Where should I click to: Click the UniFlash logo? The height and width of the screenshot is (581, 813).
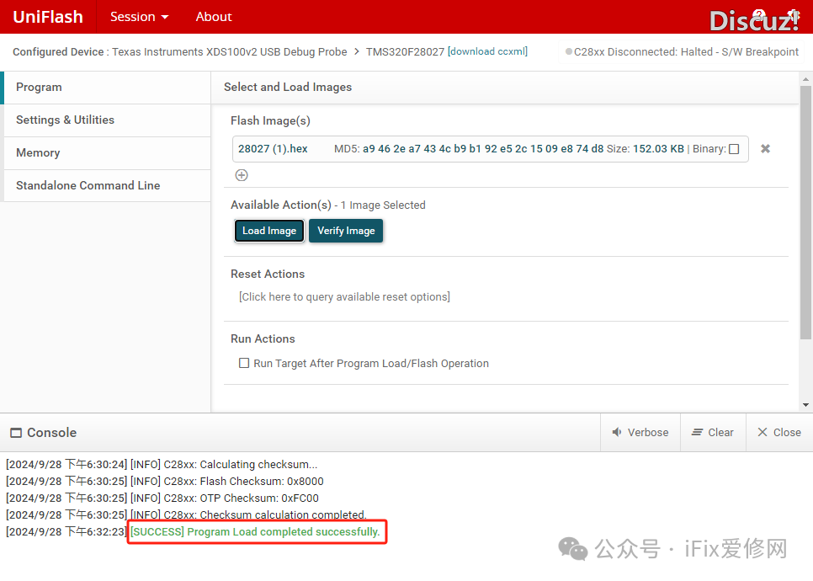tap(48, 17)
